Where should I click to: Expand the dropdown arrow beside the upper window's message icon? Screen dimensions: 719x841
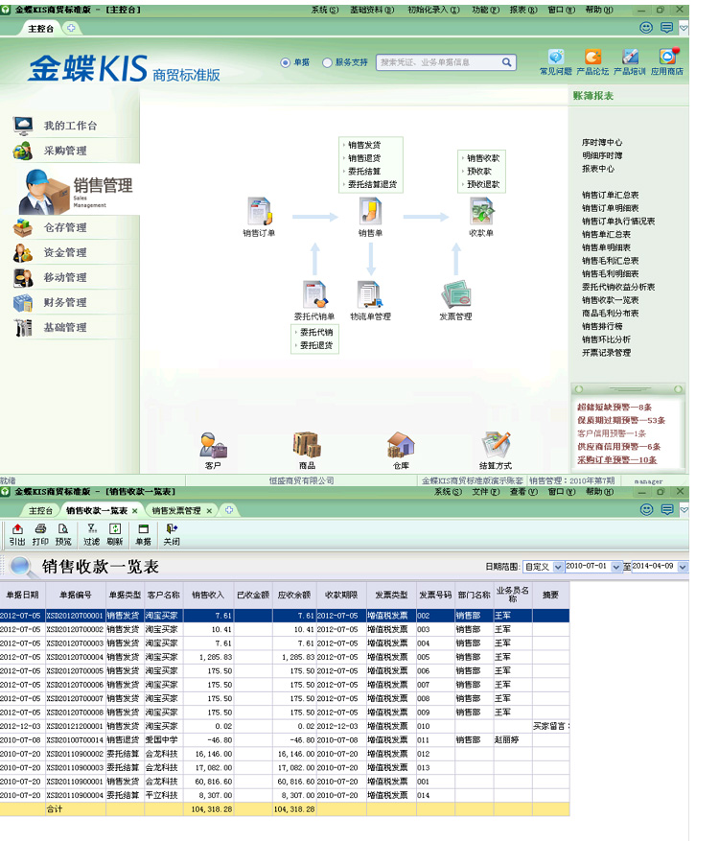pyautogui.click(x=684, y=28)
